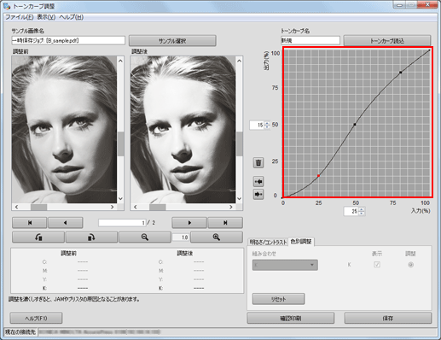
Task: Click the app icon in title bar
Action: point(7,6)
